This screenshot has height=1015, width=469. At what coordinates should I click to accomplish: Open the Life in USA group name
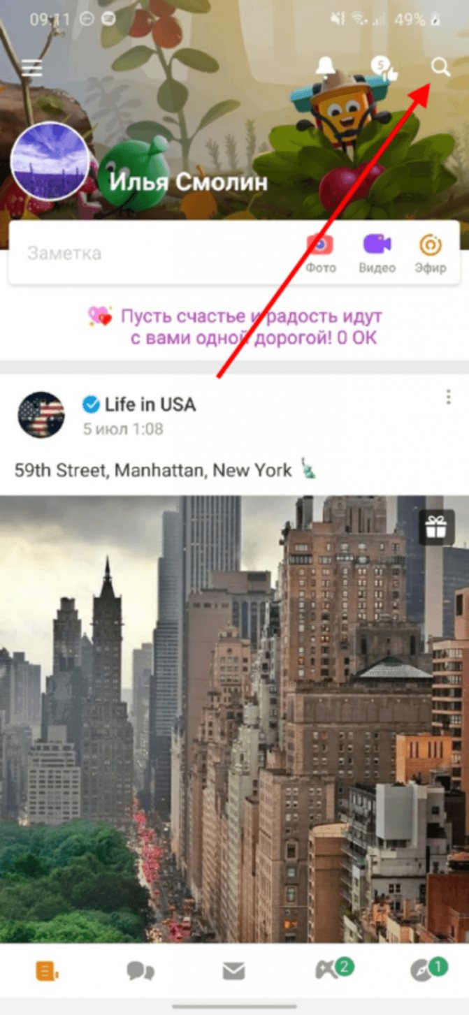(150, 404)
